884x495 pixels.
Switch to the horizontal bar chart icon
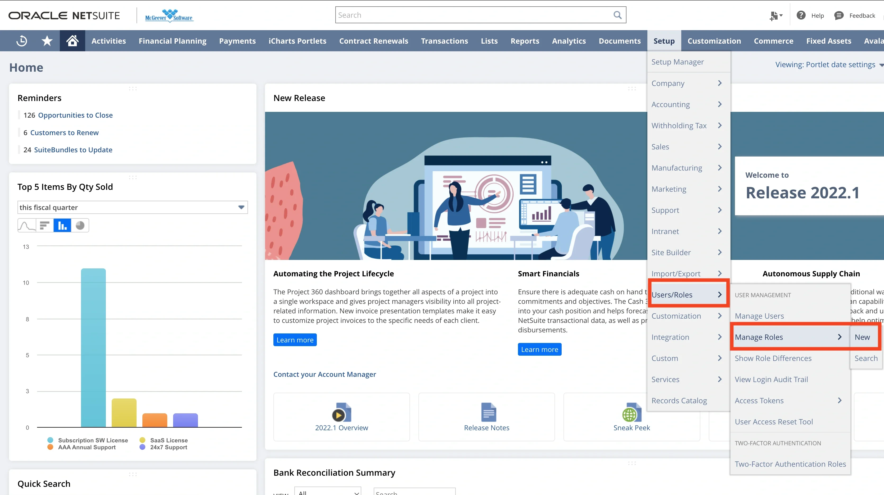point(44,225)
